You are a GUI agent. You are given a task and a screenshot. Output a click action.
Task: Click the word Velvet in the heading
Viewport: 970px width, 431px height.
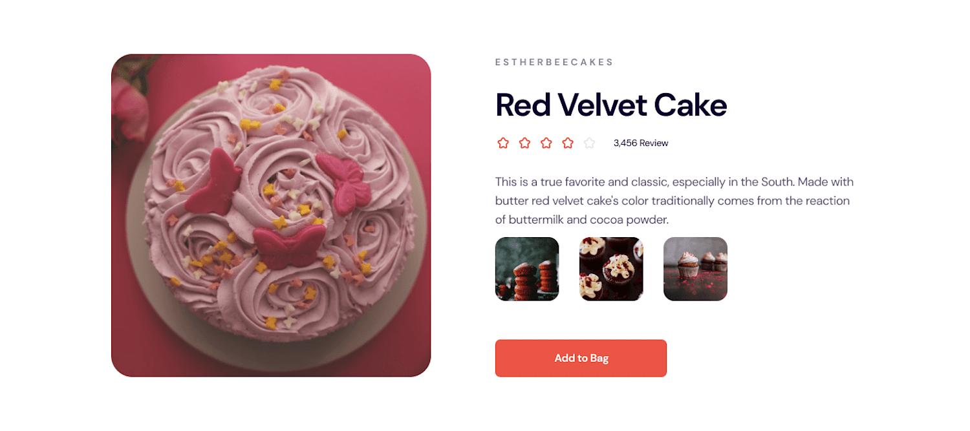pos(602,105)
